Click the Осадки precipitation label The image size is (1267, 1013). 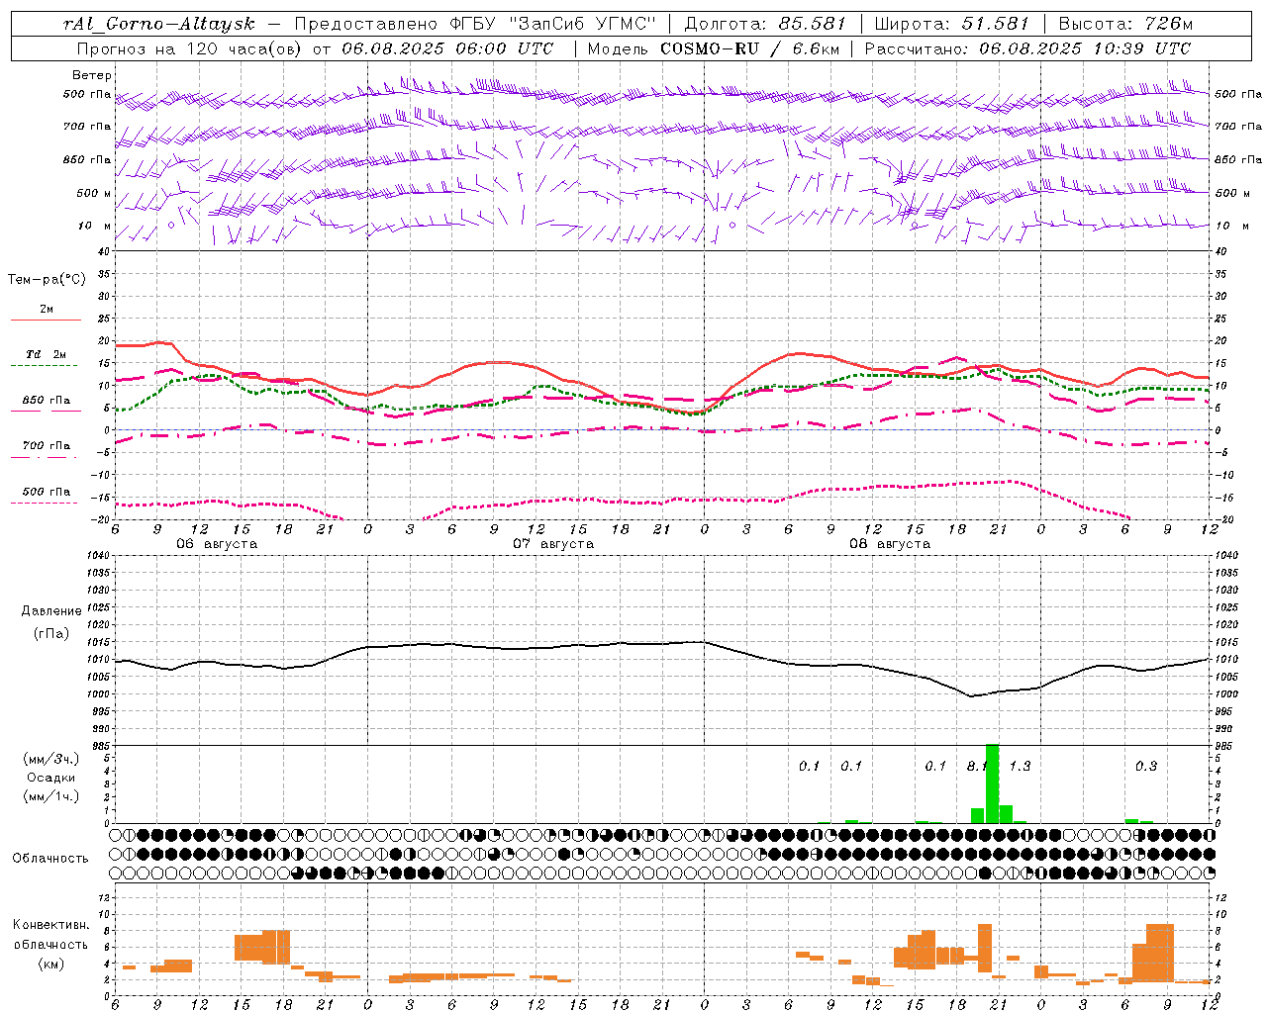pos(51,778)
